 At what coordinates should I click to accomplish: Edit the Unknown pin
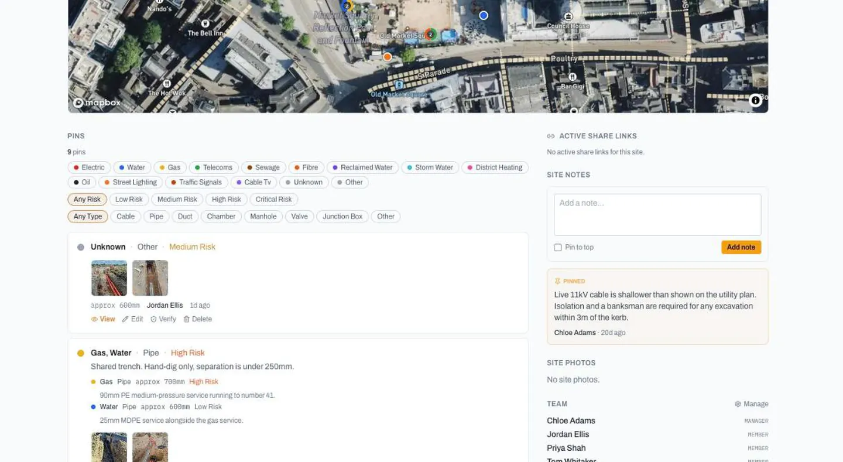tap(132, 319)
